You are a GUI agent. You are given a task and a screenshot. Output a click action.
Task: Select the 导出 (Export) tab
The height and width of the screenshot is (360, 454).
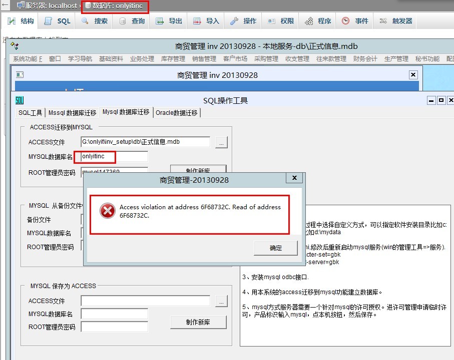pyautogui.click(x=170, y=21)
